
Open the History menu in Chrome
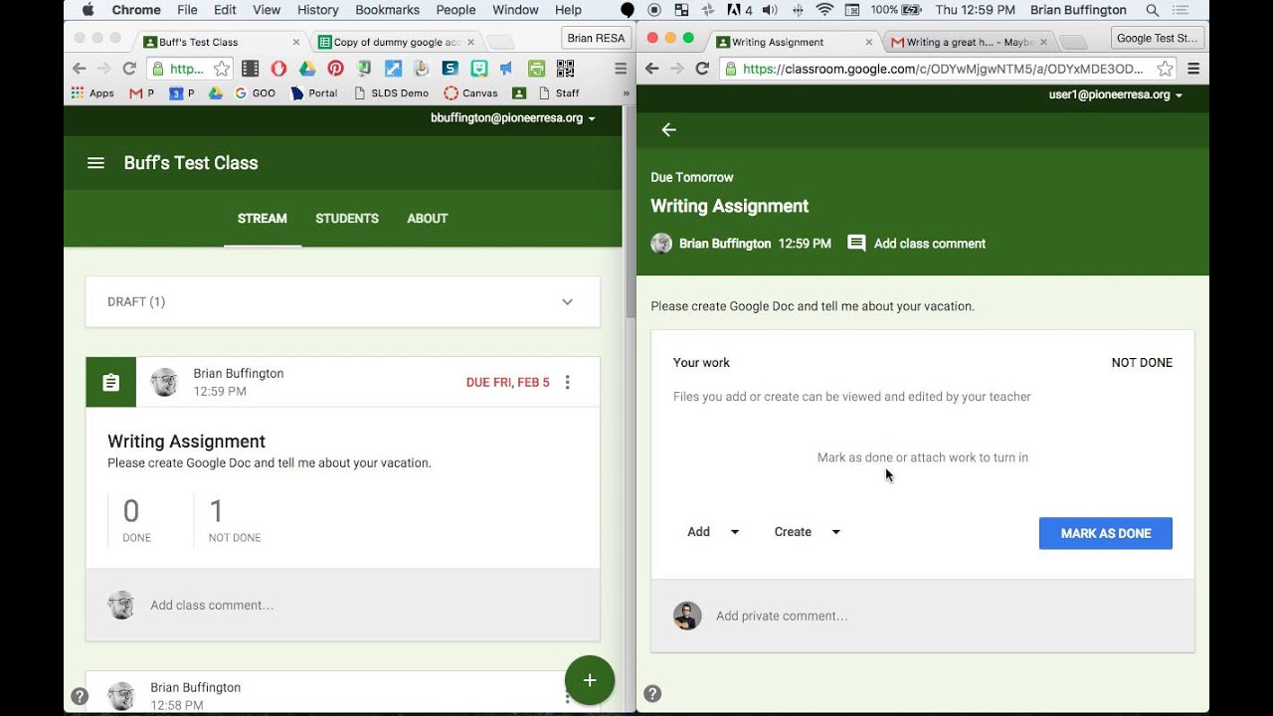point(317,10)
